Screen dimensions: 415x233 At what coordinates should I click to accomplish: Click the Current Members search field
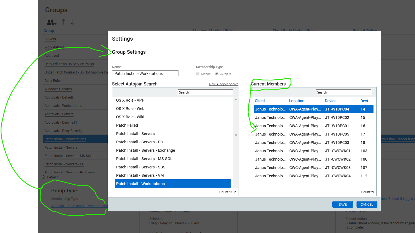[343, 92]
